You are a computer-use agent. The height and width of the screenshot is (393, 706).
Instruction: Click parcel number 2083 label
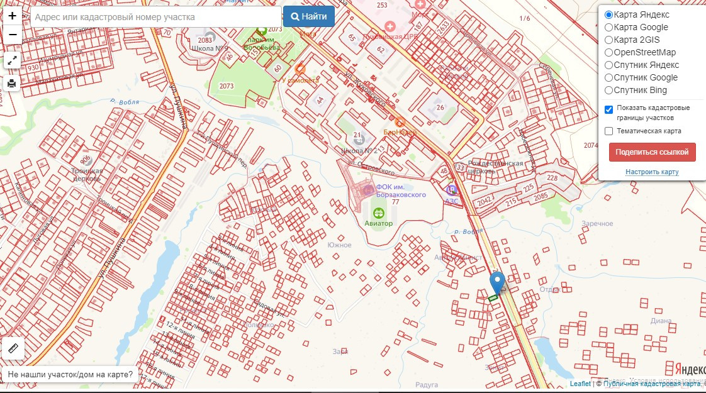pos(205,40)
